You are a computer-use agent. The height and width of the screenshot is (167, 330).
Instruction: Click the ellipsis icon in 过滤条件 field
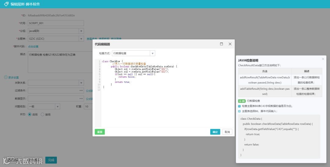(81, 91)
